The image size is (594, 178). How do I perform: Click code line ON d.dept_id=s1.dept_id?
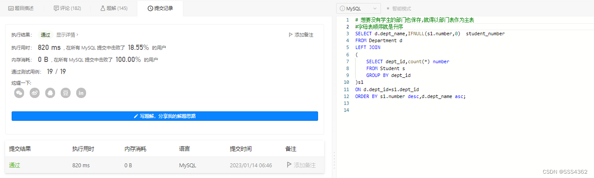(x=387, y=89)
